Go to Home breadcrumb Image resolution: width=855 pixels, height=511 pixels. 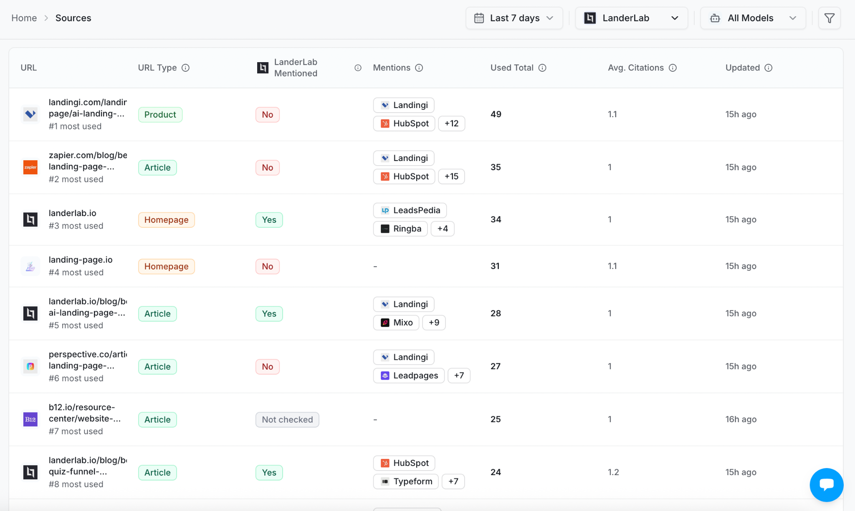(x=24, y=18)
